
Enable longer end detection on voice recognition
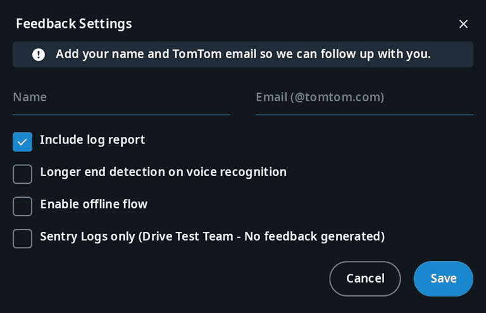click(x=22, y=174)
